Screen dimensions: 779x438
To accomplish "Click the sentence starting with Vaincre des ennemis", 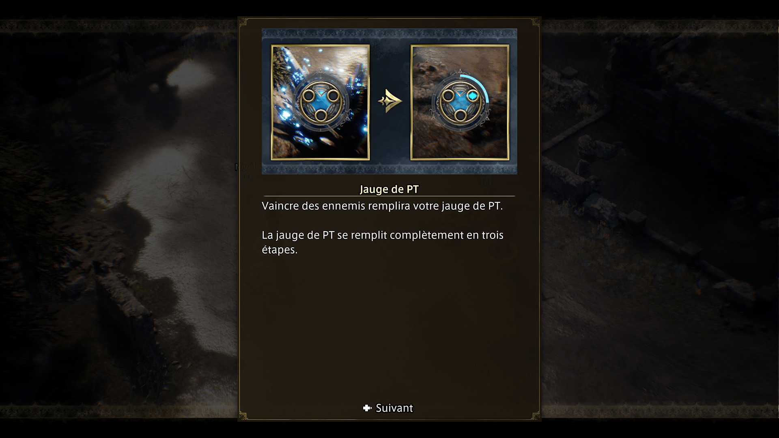I will click(x=382, y=206).
